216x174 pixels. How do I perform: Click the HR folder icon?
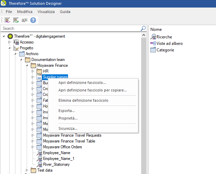pos(39,71)
